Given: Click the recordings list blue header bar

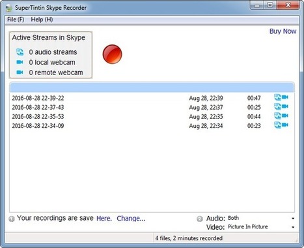Looking at the screenshot, I should click(x=152, y=87).
